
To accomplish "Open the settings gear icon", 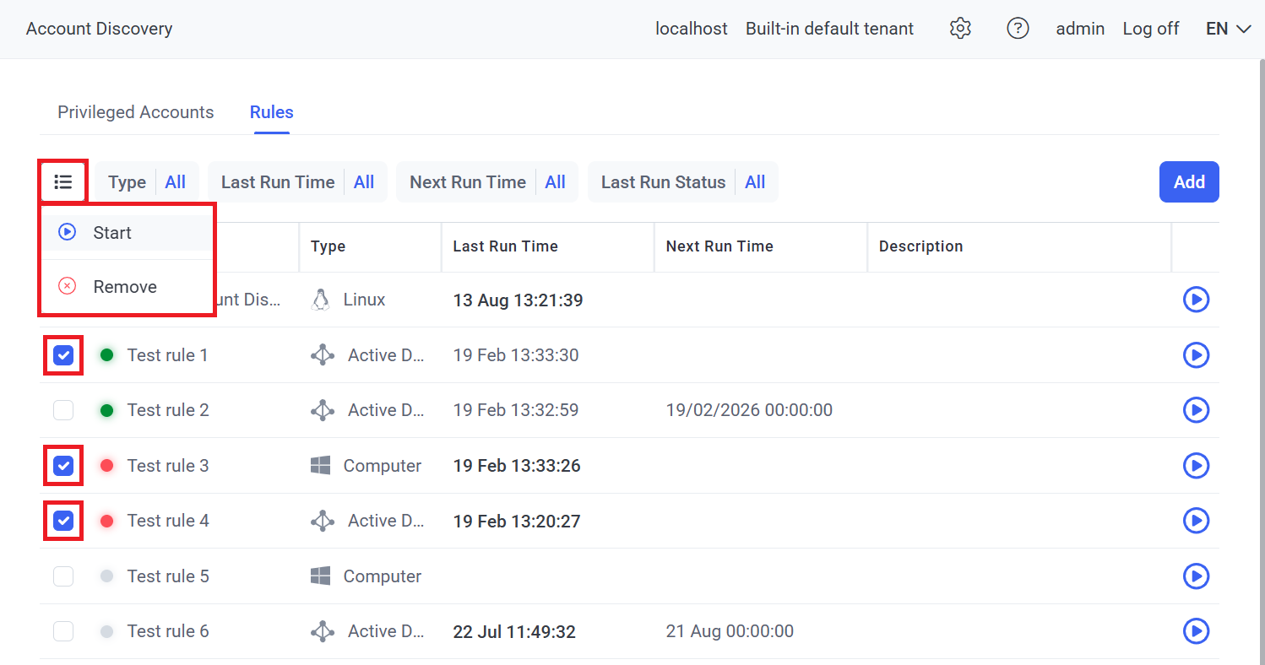I will point(960,29).
